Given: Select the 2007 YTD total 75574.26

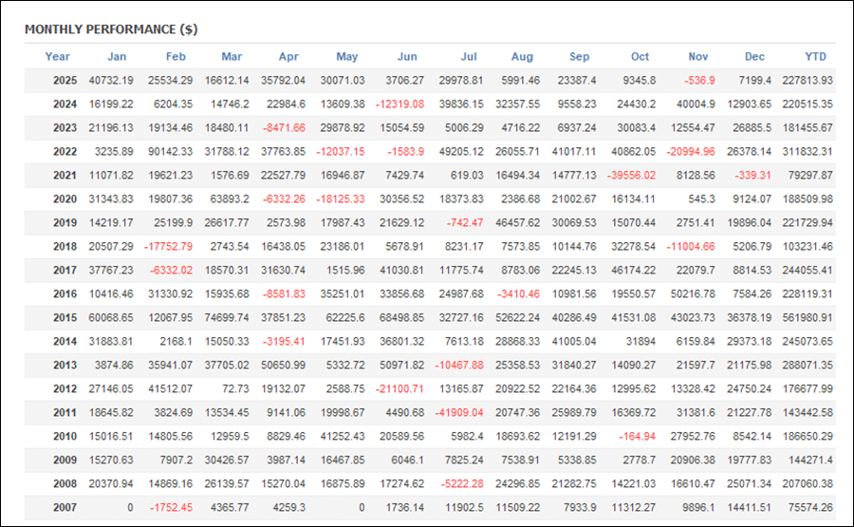Looking at the screenshot, I should tap(811, 507).
